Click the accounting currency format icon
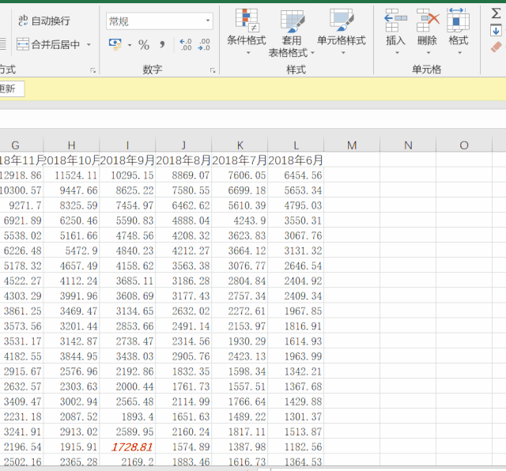The width and height of the screenshot is (506, 471). [x=115, y=44]
